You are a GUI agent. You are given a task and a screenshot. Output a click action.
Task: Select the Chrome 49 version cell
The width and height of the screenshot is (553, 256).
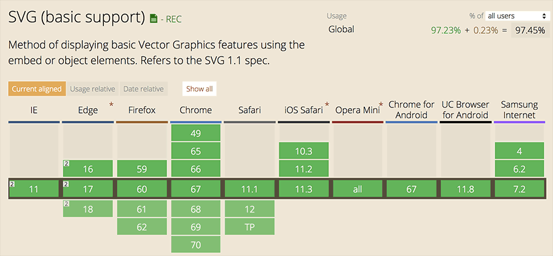(196, 133)
